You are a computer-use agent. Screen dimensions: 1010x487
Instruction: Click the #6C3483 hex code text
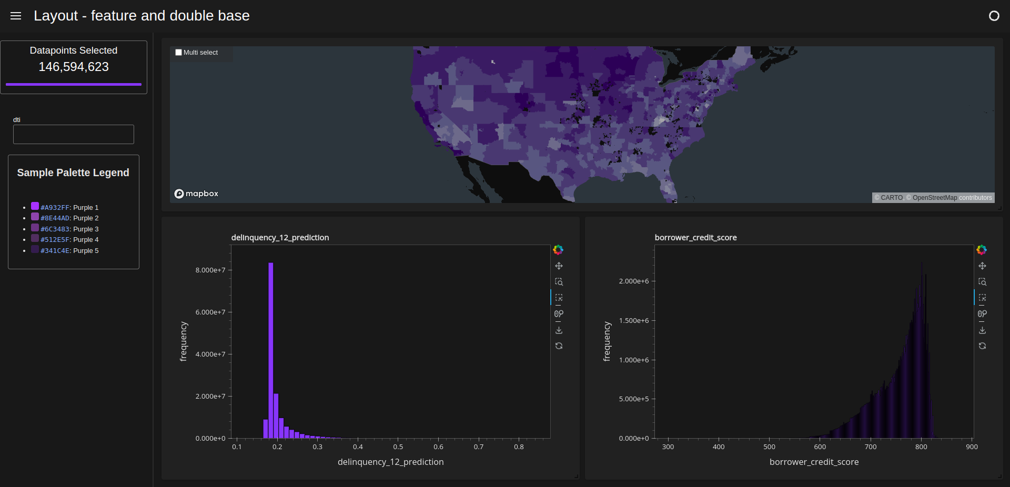(55, 229)
